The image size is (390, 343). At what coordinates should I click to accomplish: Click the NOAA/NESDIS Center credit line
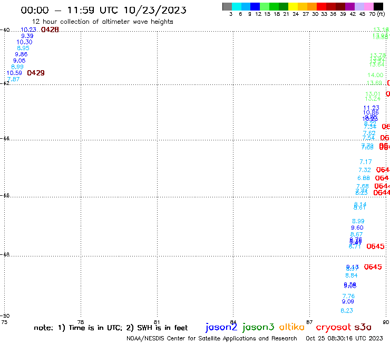click(212, 338)
